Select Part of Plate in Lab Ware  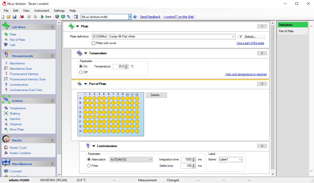coord(17,40)
